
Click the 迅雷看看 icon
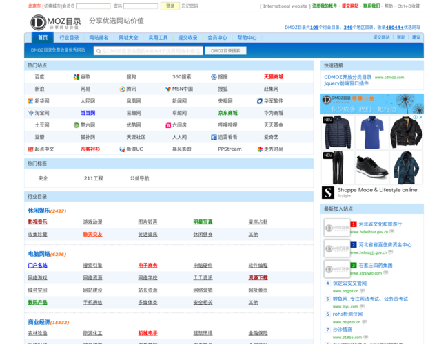coord(214,137)
